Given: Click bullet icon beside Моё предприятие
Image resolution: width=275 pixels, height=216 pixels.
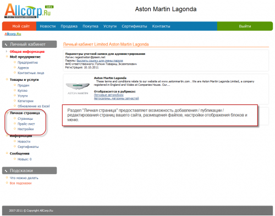Looking at the screenshot, I should tap(7, 57).
